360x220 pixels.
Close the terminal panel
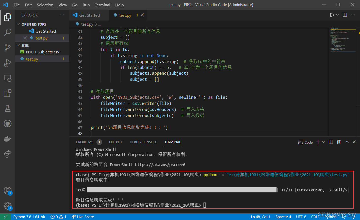pos(354,142)
